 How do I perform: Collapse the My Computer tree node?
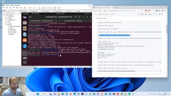point(4,15)
